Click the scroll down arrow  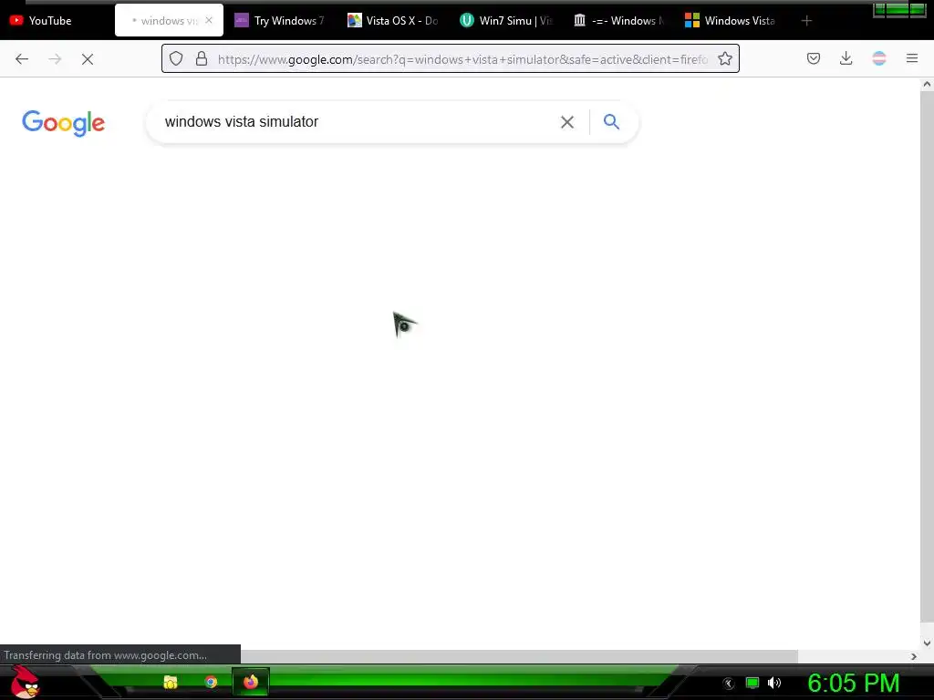927,643
